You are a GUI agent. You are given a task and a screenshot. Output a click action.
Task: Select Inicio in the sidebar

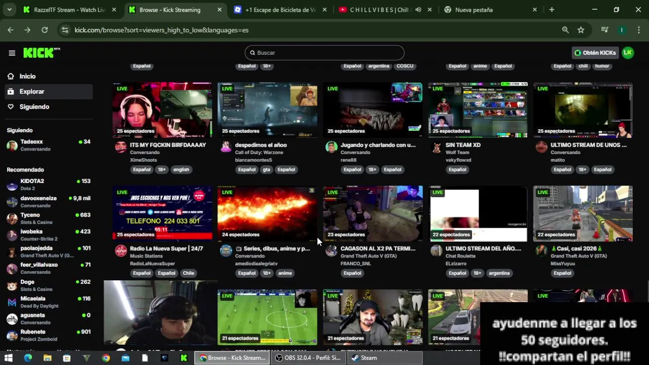[49, 76]
